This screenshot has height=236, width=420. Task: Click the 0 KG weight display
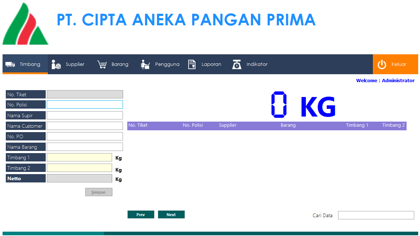(x=303, y=105)
